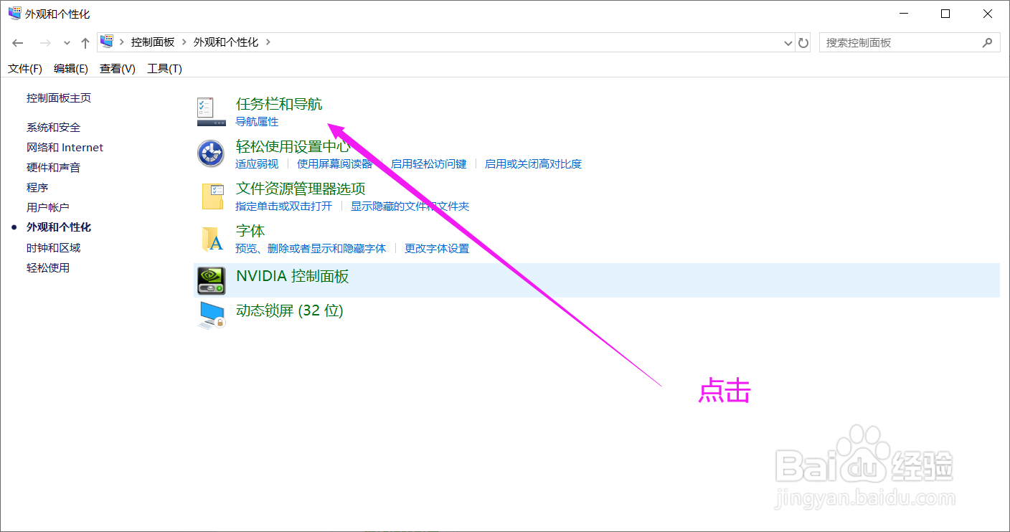Click the 更改字体设置 link
The image size is (1010, 532).
(x=437, y=249)
